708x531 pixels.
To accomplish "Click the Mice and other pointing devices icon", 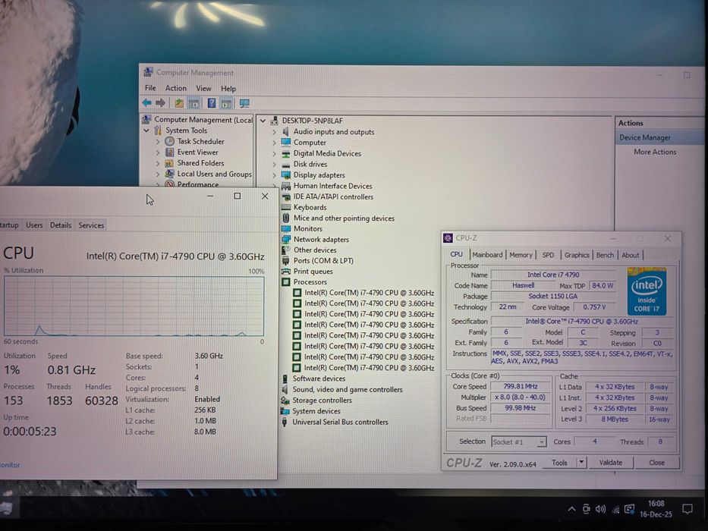I will tap(286, 218).
